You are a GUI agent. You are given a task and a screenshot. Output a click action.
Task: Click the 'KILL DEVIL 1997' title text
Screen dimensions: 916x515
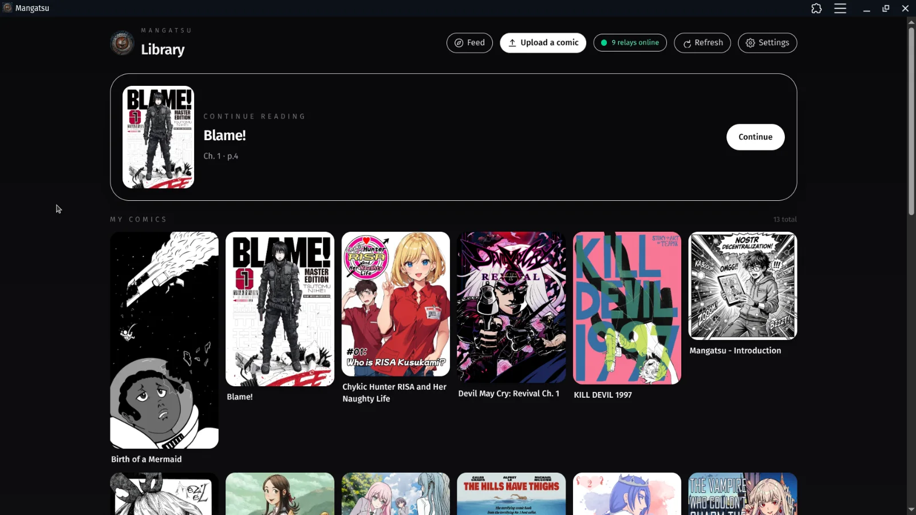point(603,395)
